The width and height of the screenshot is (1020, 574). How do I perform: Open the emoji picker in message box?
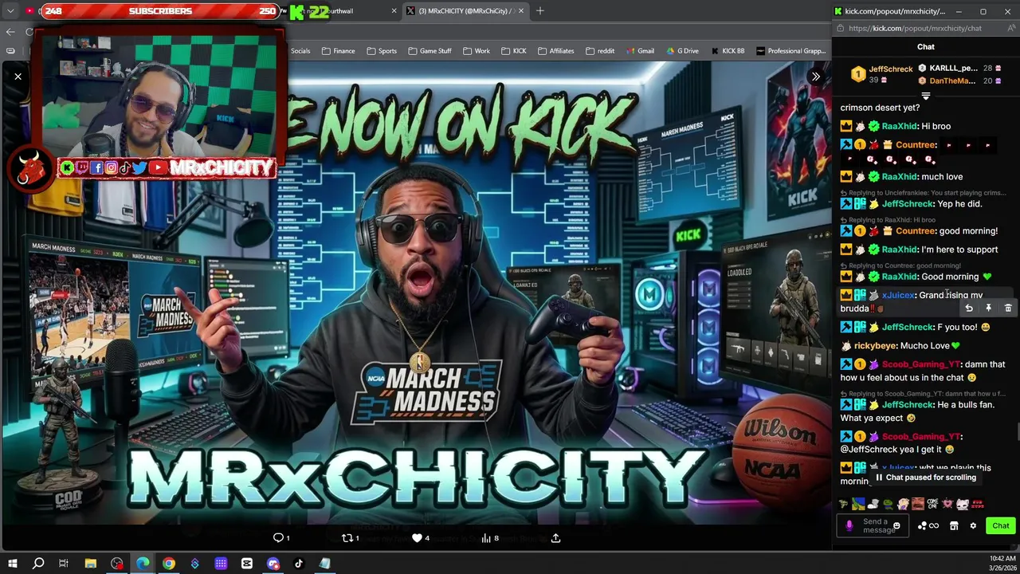point(896,526)
